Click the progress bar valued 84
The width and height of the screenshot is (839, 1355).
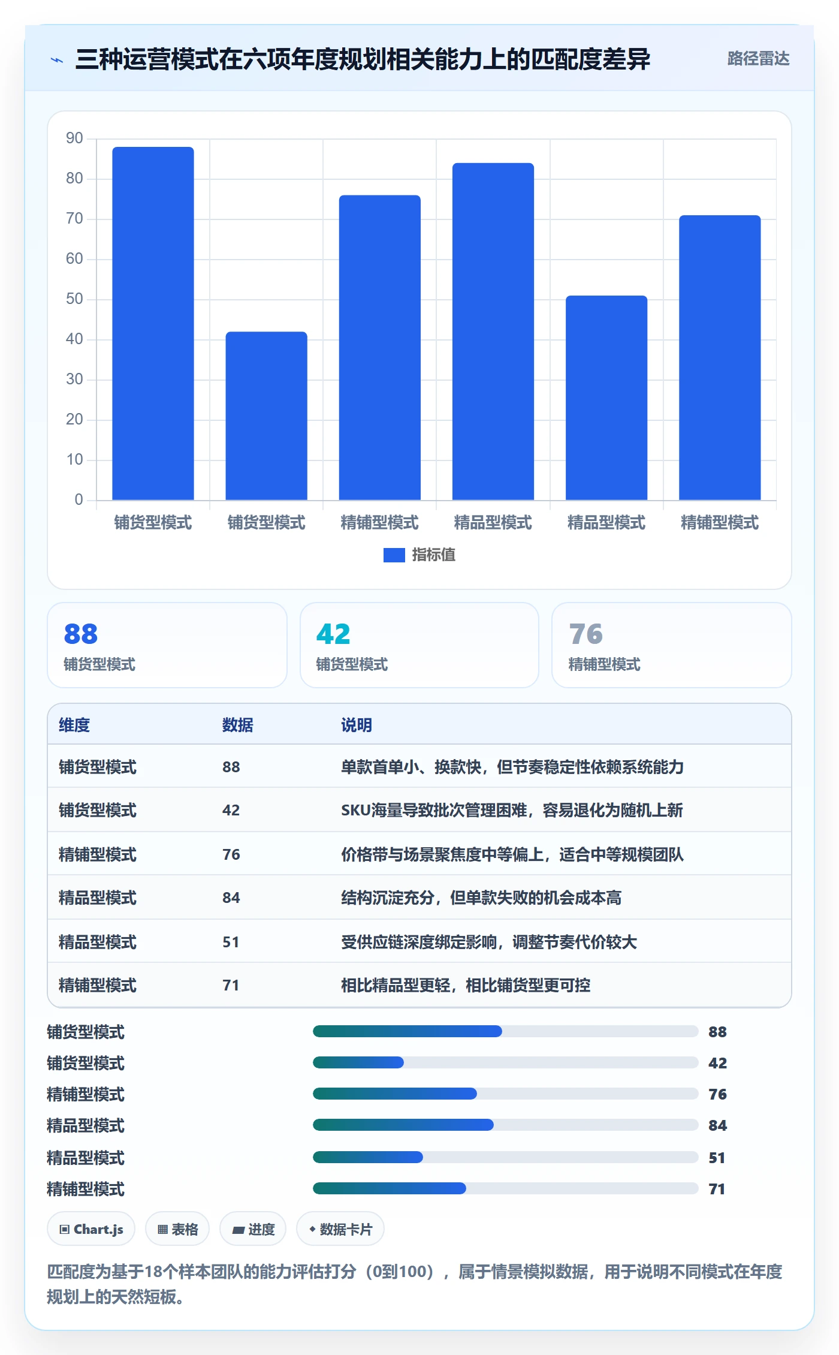[505, 1125]
